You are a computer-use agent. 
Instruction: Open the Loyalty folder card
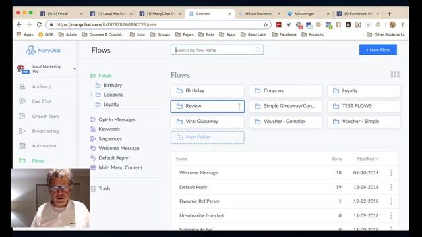point(364,91)
